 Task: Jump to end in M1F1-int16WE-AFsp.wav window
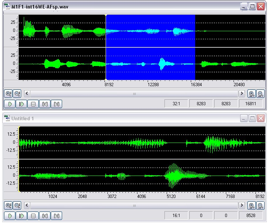point(56,104)
